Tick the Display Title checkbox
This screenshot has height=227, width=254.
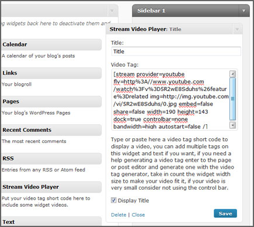click(x=114, y=200)
